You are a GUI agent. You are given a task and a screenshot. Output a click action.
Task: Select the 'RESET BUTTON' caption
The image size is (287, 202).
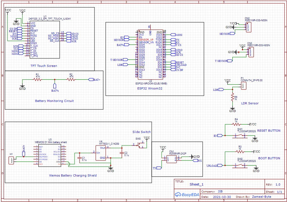[x=269, y=131]
